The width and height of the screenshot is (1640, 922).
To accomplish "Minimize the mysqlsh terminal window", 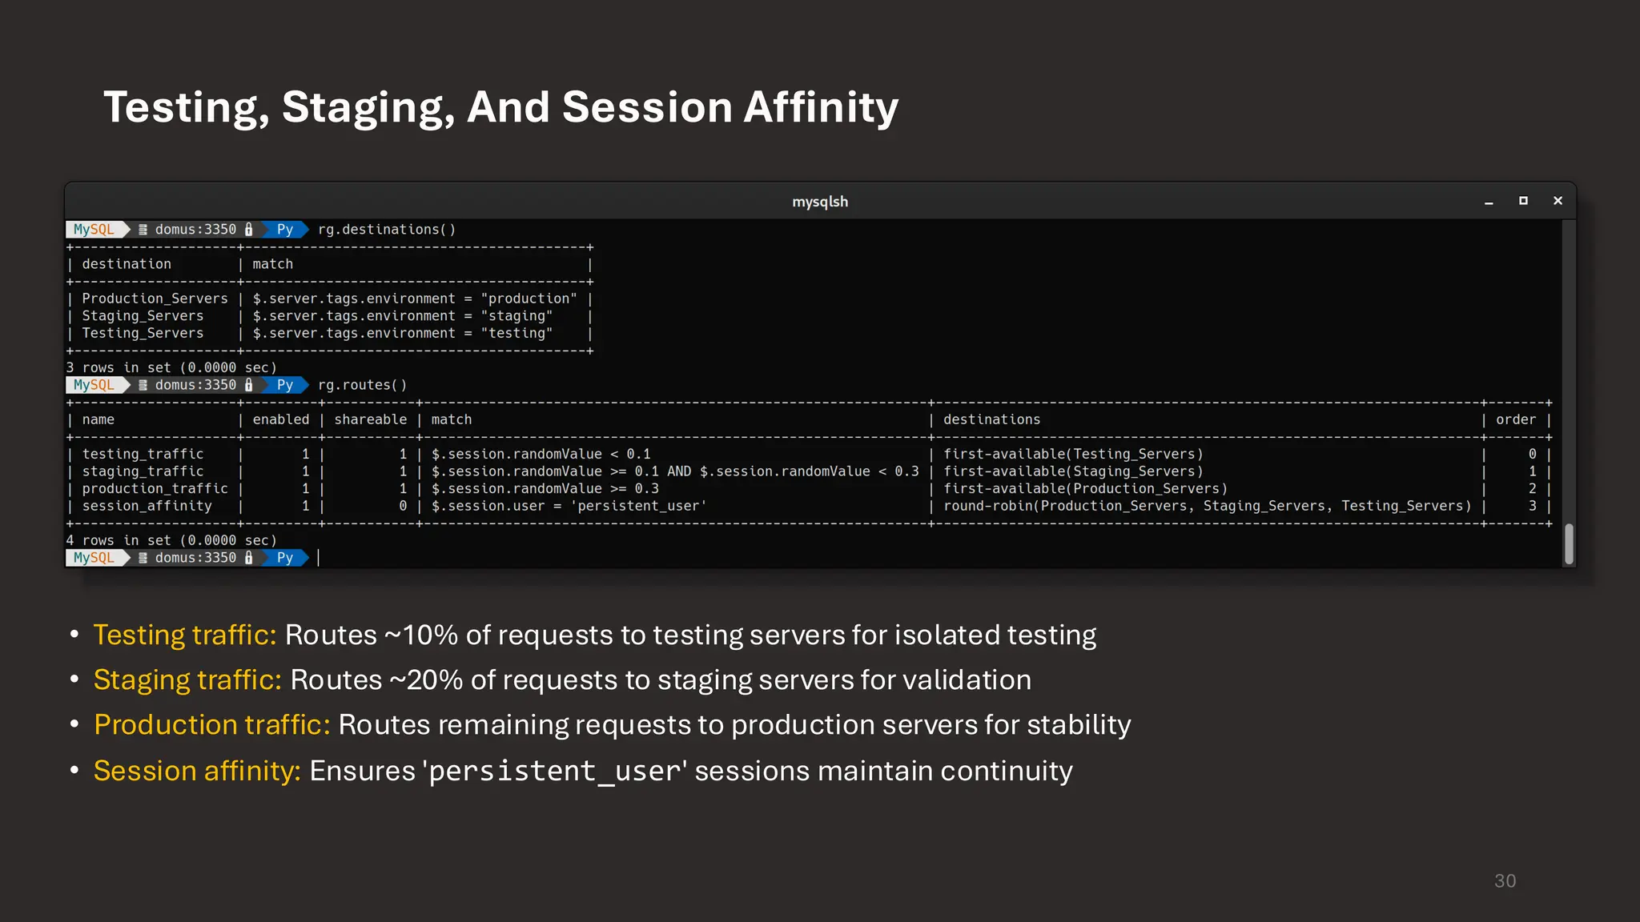I will [x=1489, y=202].
